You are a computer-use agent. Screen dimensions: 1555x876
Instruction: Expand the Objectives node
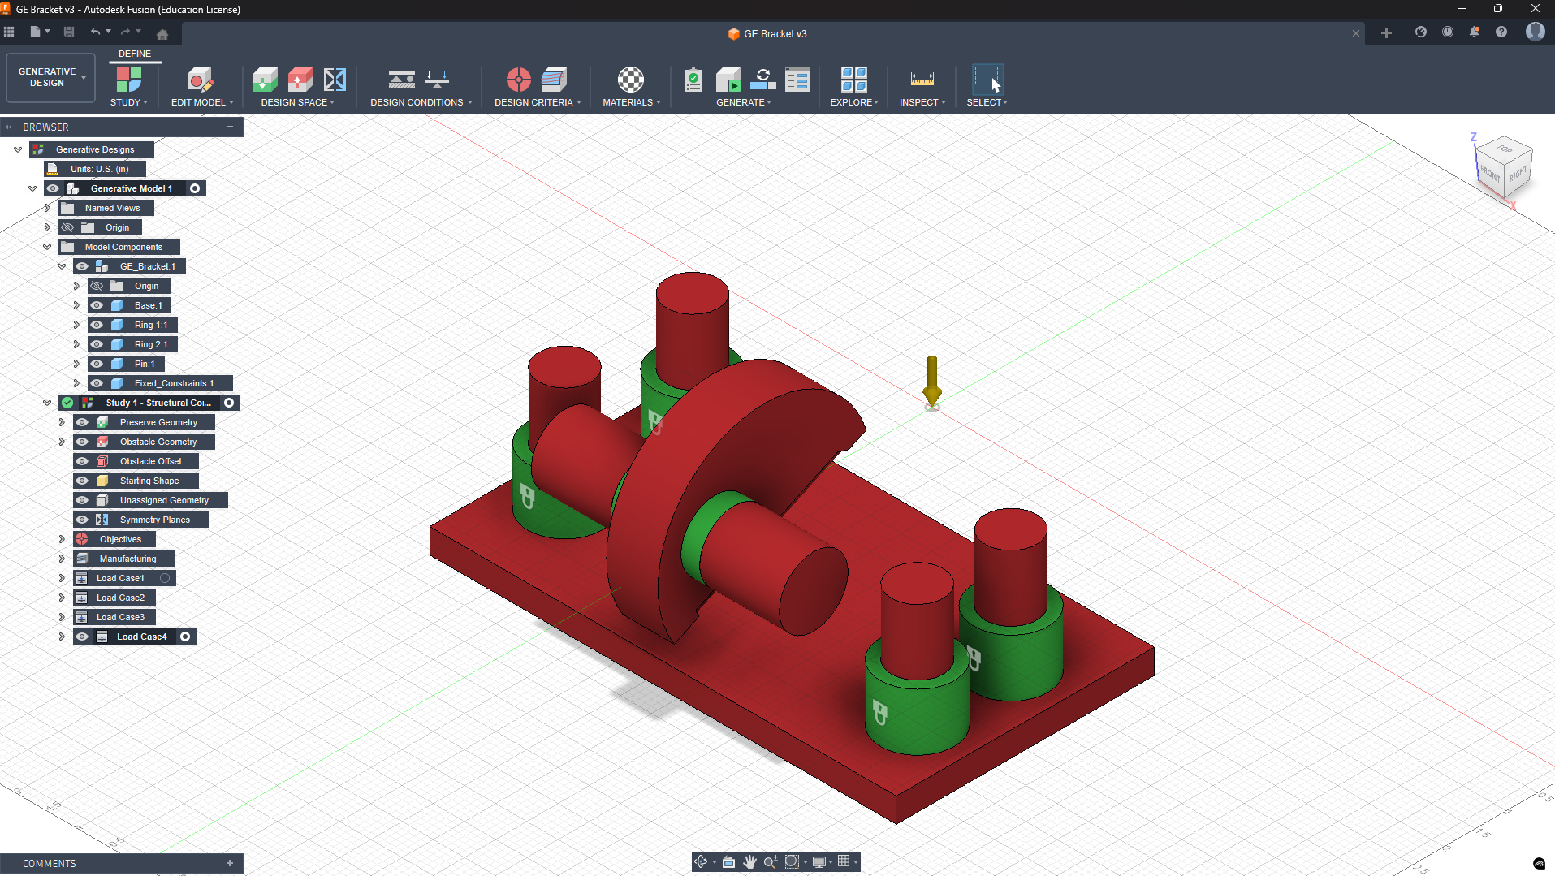click(62, 539)
